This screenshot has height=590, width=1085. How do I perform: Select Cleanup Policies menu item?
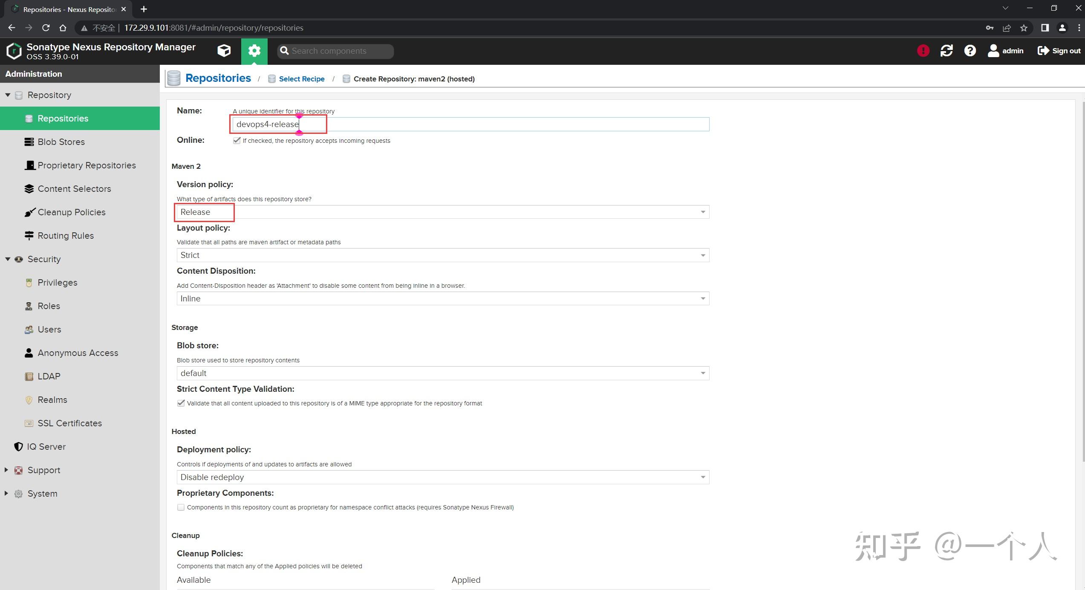click(71, 212)
